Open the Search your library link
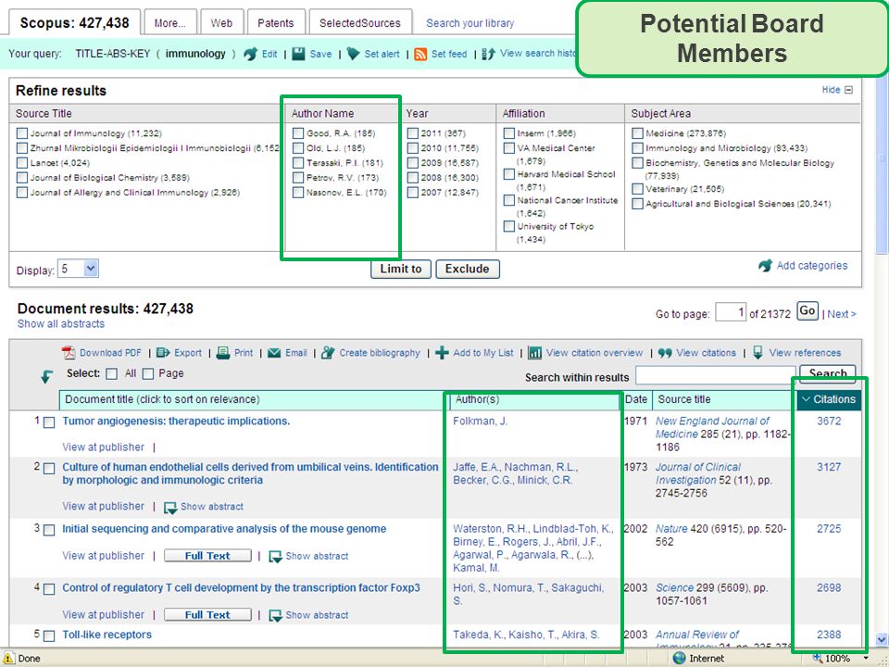Viewport: 889px width, 667px height. point(470,23)
